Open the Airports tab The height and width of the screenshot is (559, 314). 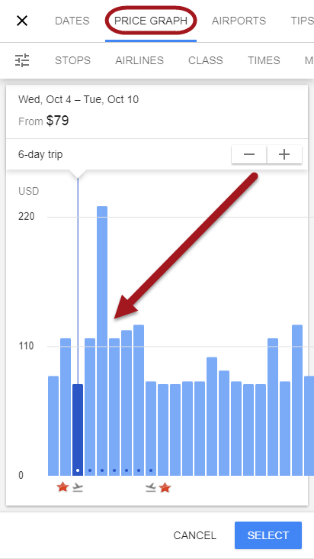click(x=239, y=21)
